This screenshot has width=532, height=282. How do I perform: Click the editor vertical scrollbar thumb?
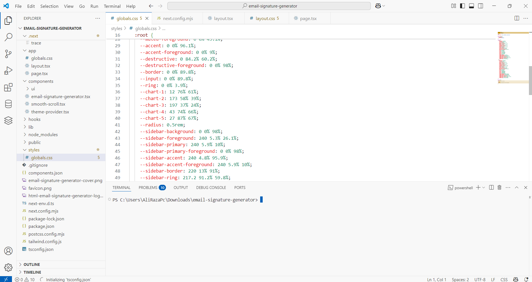point(530,81)
